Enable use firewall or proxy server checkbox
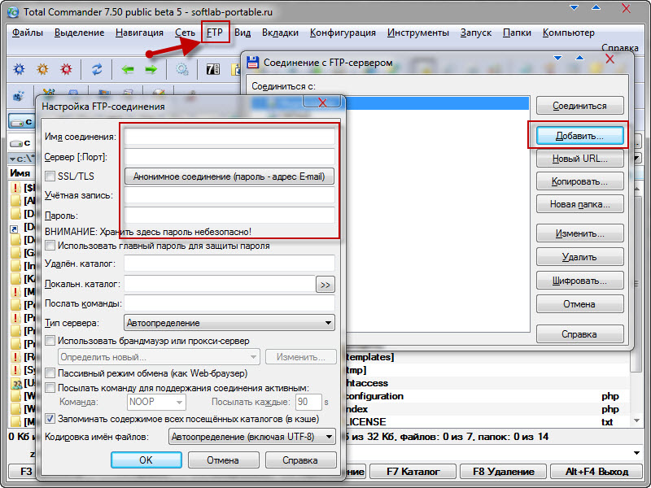 (50, 341)
